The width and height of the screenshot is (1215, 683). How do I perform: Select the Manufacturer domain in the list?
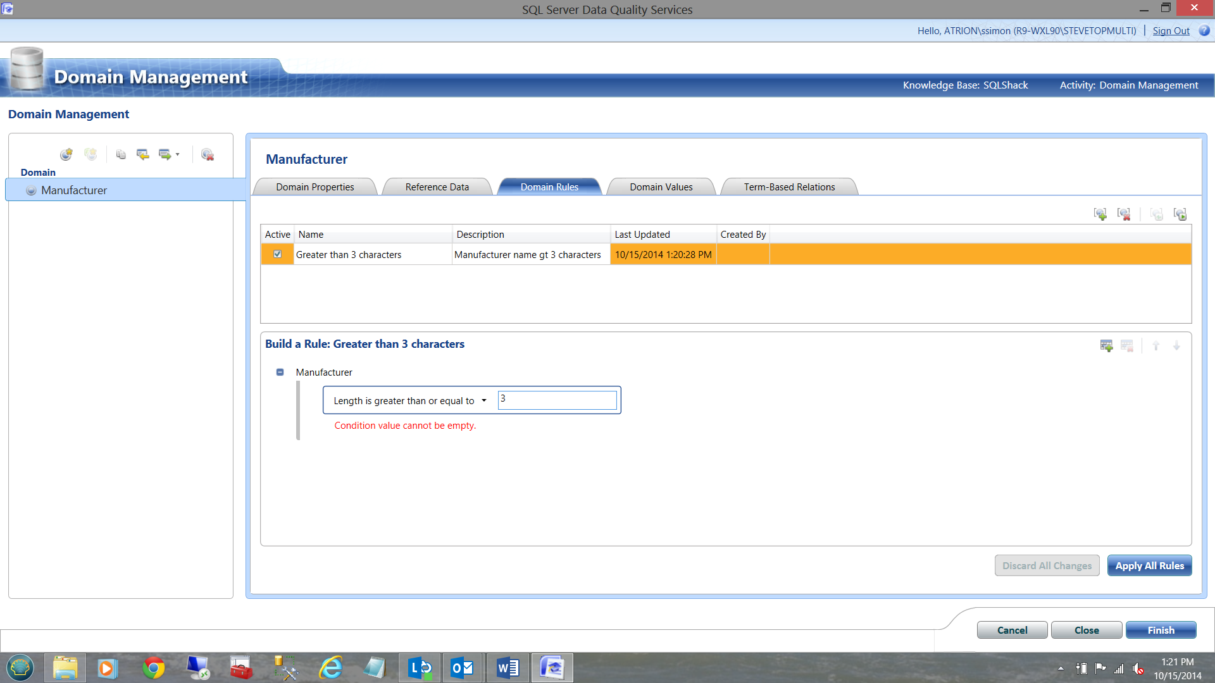click(74, 190)
